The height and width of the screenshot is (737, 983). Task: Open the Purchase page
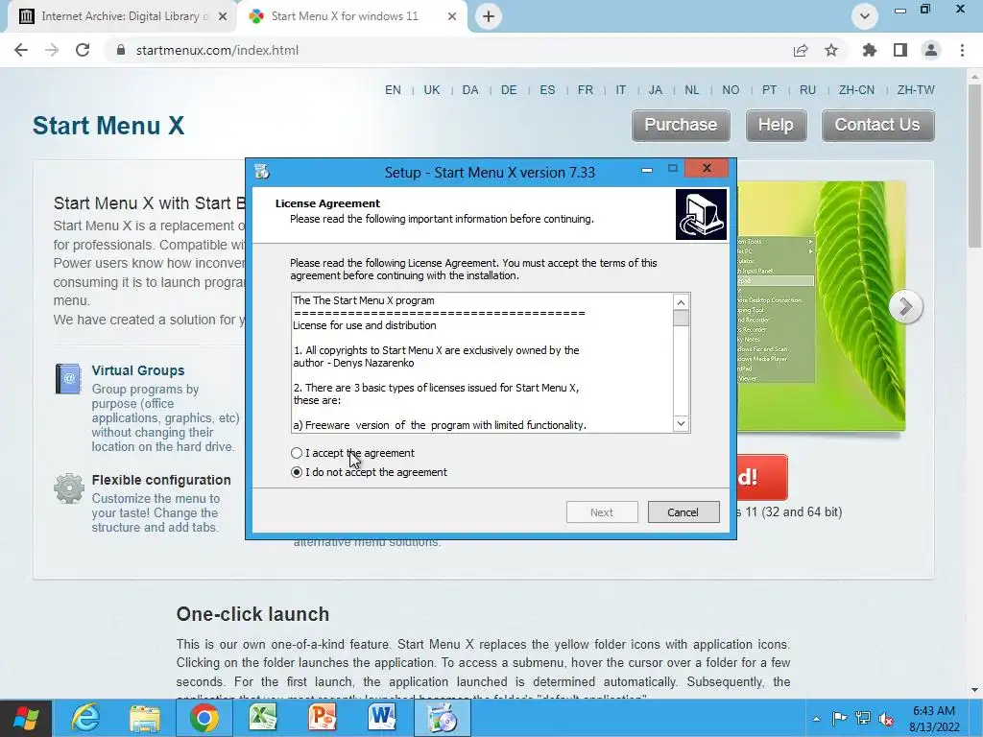pos(681,126)
